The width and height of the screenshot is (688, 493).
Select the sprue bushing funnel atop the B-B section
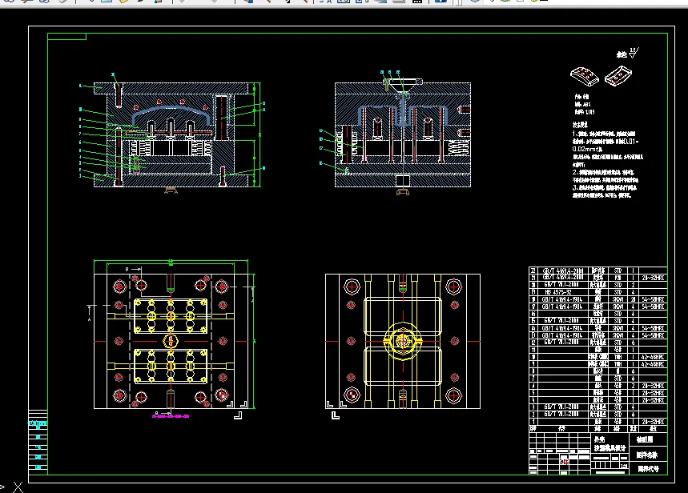403,86
